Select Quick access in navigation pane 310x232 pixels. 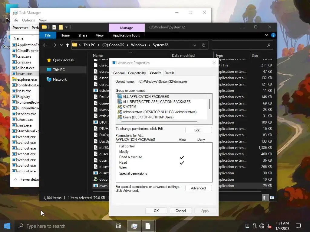click(63, 60)
